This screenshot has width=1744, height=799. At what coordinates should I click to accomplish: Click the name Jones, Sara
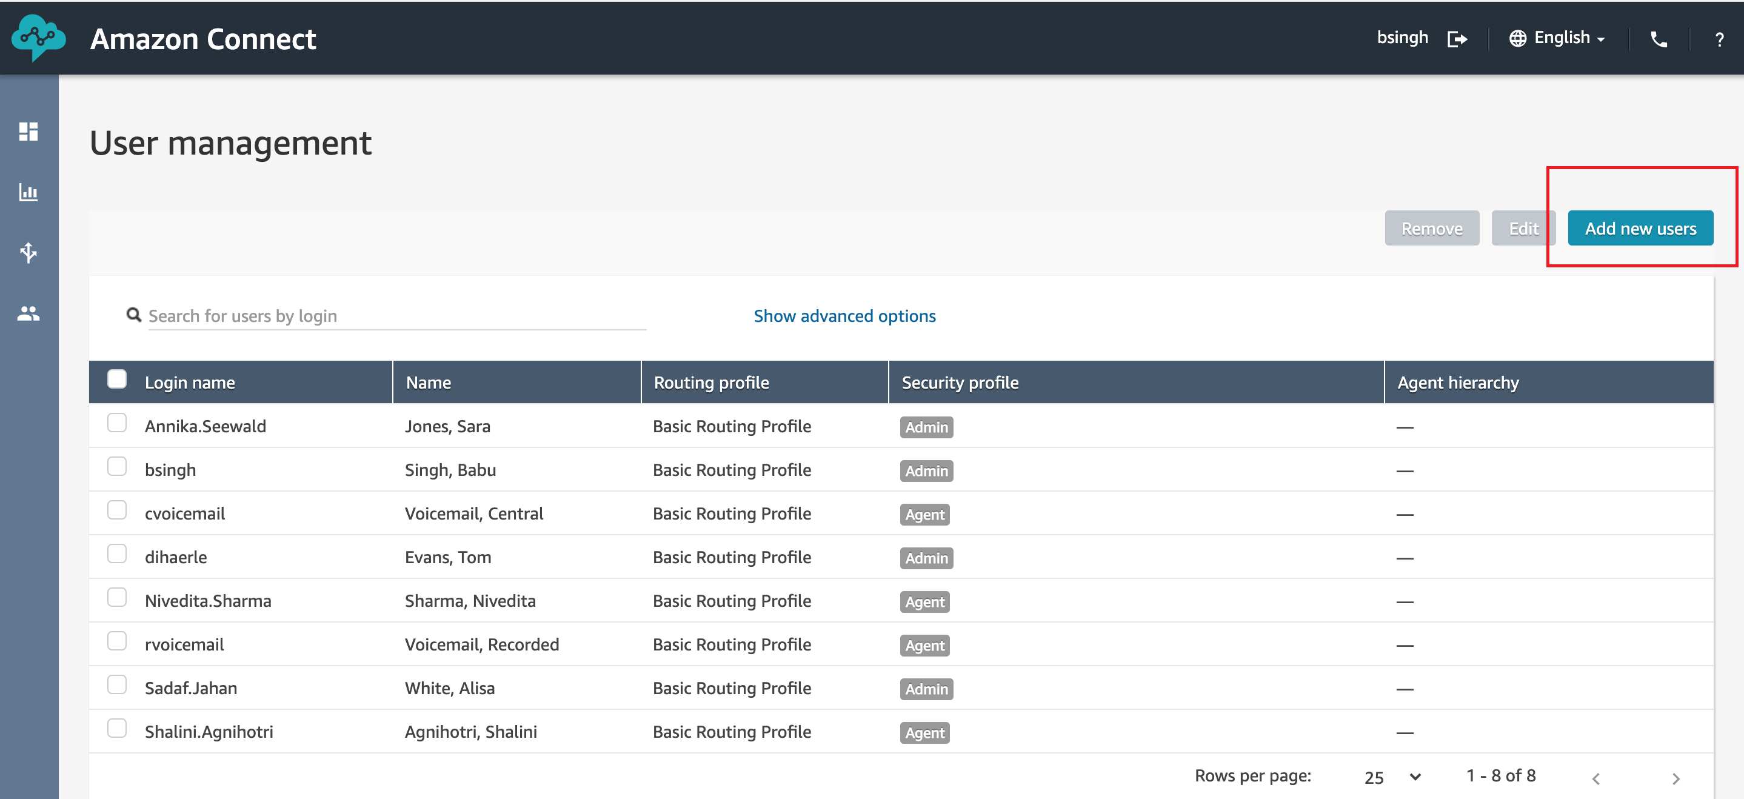447,427
